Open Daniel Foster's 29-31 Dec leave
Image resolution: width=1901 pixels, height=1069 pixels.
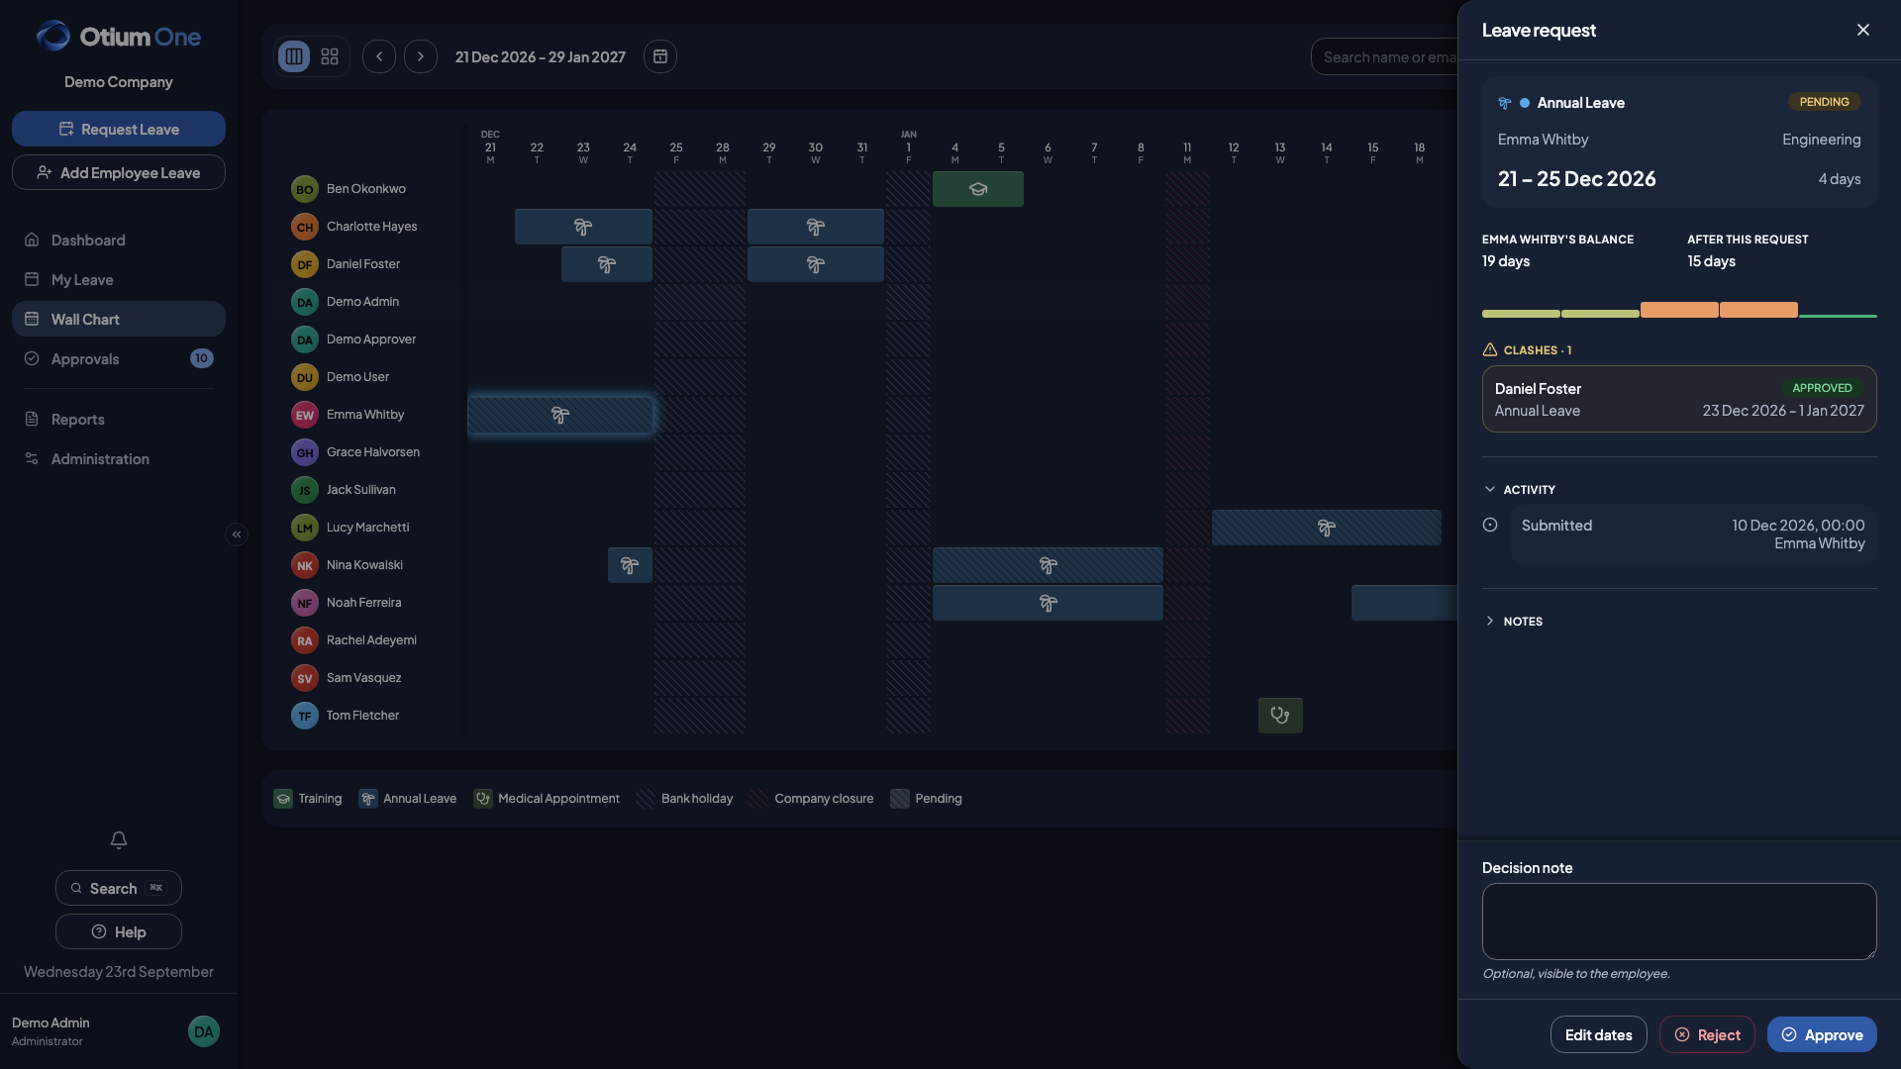click(x=816, y=264)
